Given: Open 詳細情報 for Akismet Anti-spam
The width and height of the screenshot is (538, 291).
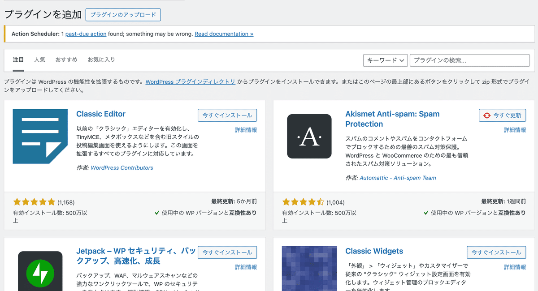Looking at the screenshot, I should point(515,130).
